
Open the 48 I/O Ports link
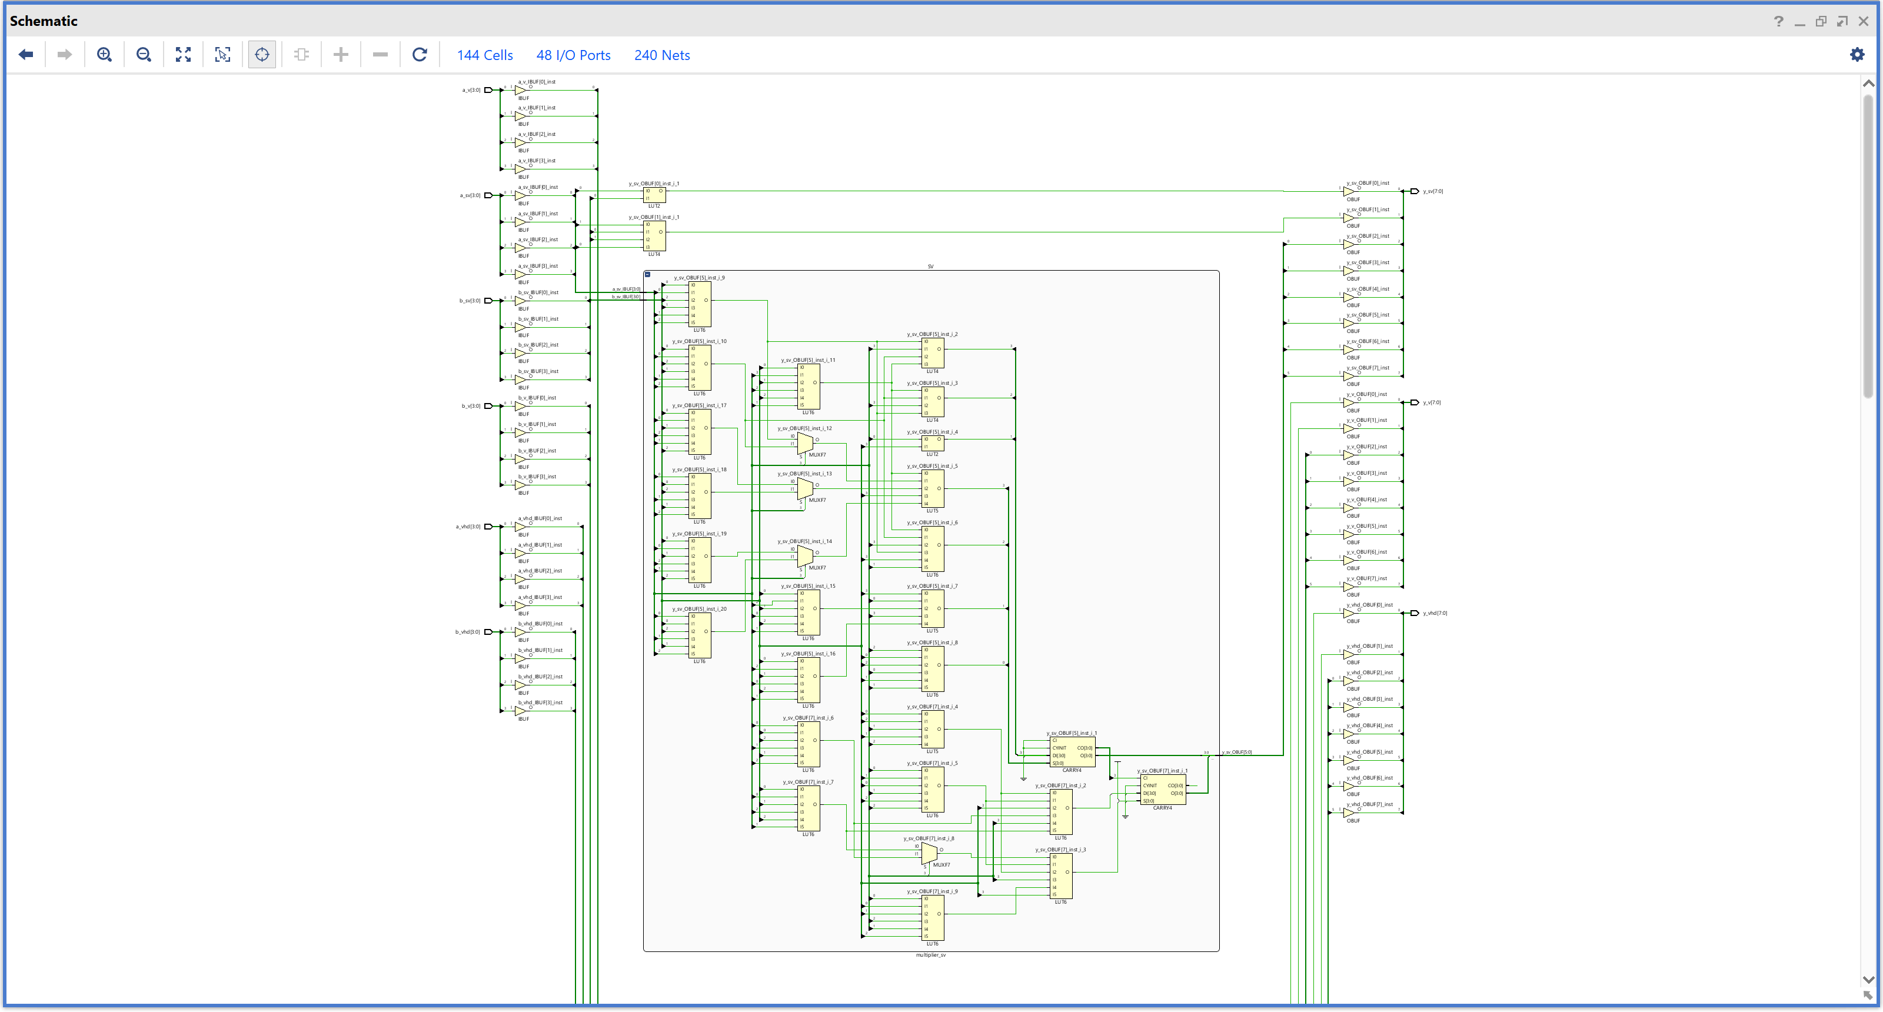[573, 55]
